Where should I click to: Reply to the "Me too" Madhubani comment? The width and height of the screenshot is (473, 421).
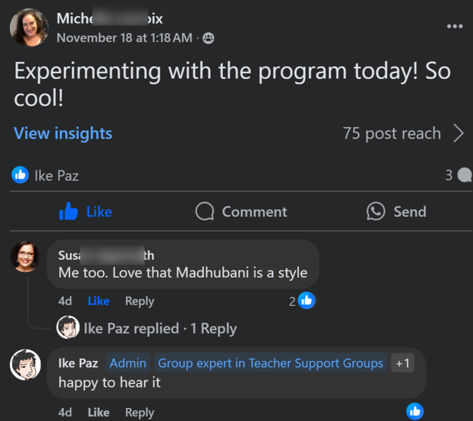(x=139, y=301)
